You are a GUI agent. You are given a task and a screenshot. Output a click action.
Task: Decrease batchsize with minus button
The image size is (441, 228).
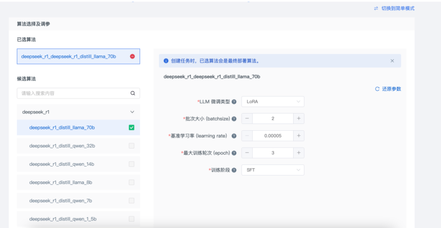(247, 118)
